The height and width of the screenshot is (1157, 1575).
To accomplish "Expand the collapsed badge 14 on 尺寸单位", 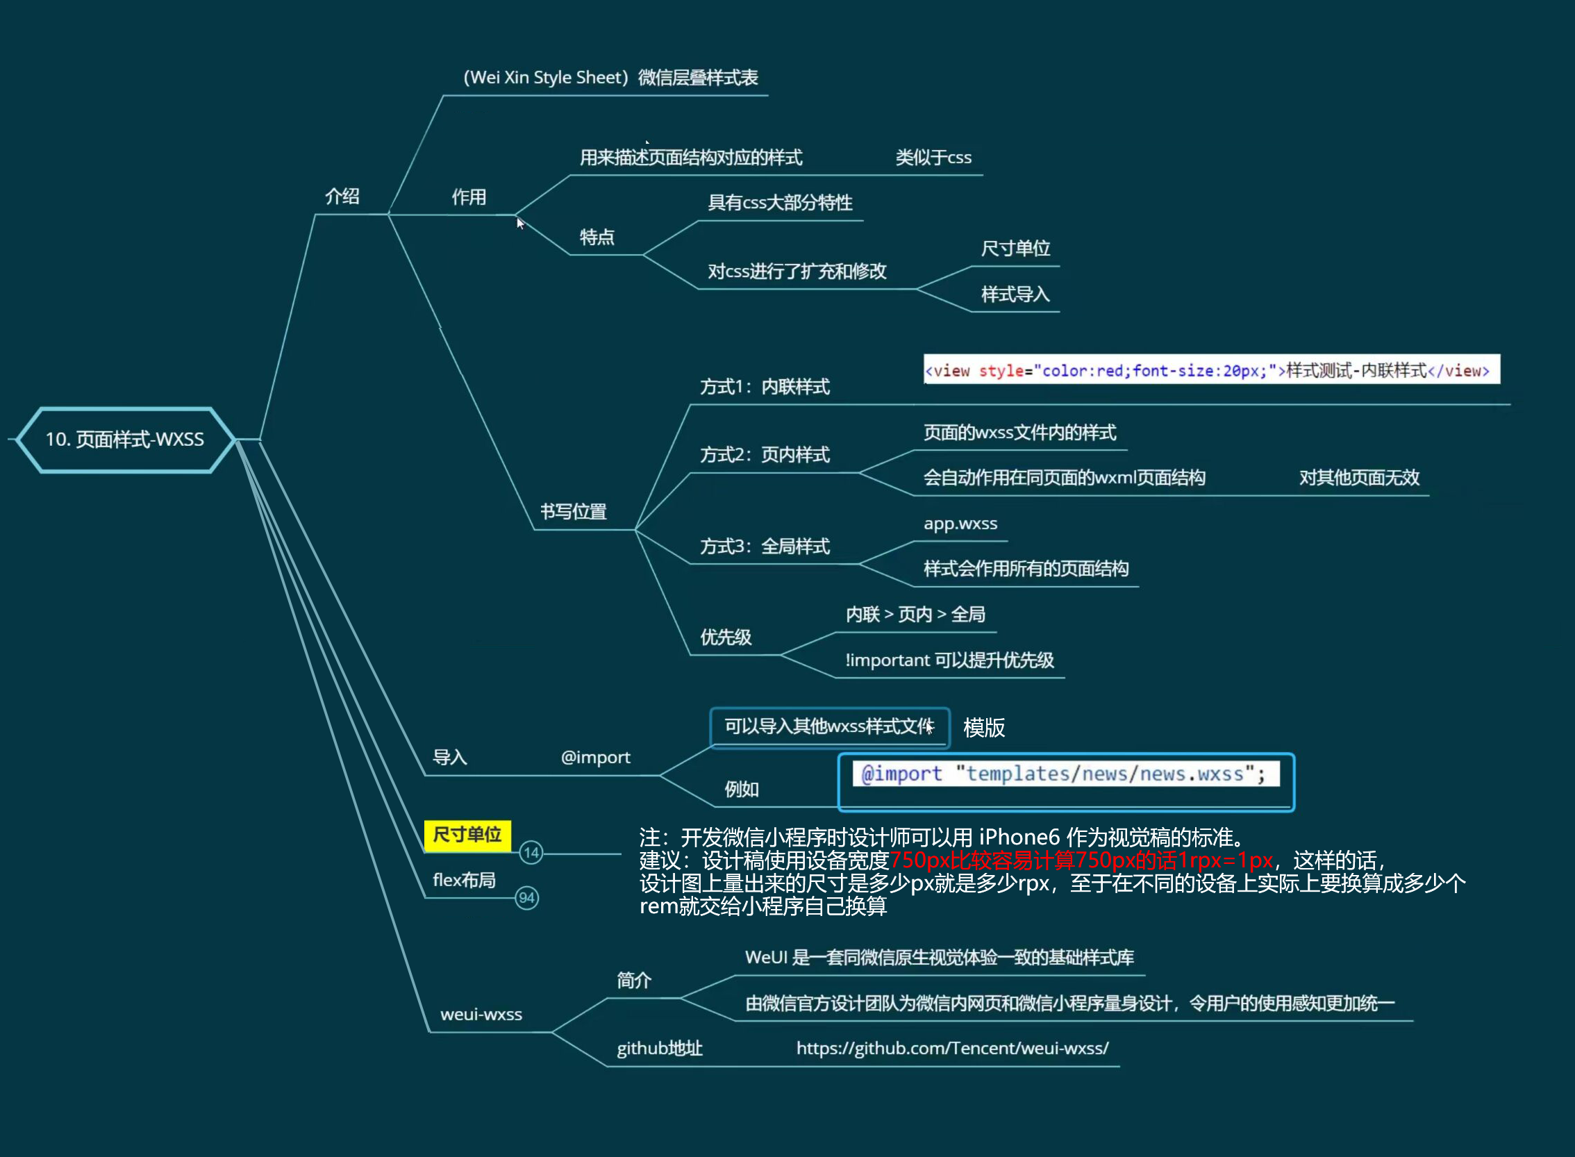I will point(531,852).
